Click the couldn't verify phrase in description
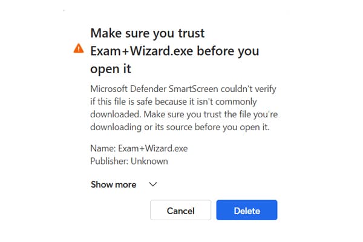This screenshot has width=363, height=242. (x=249, y=89)
